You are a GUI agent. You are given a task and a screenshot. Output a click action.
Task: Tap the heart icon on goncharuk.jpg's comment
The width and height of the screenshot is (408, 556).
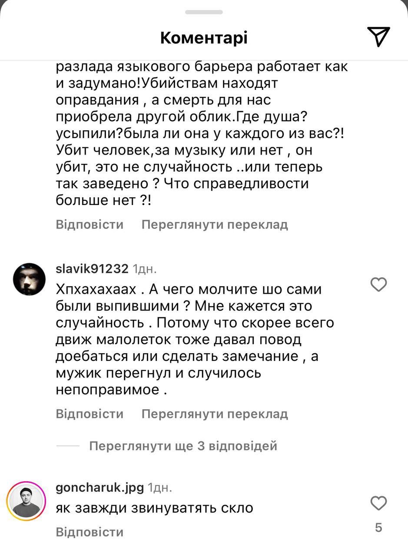[x=378, y=503]
